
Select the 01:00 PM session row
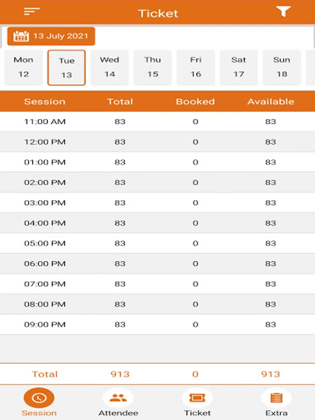[x=158, y=162]
